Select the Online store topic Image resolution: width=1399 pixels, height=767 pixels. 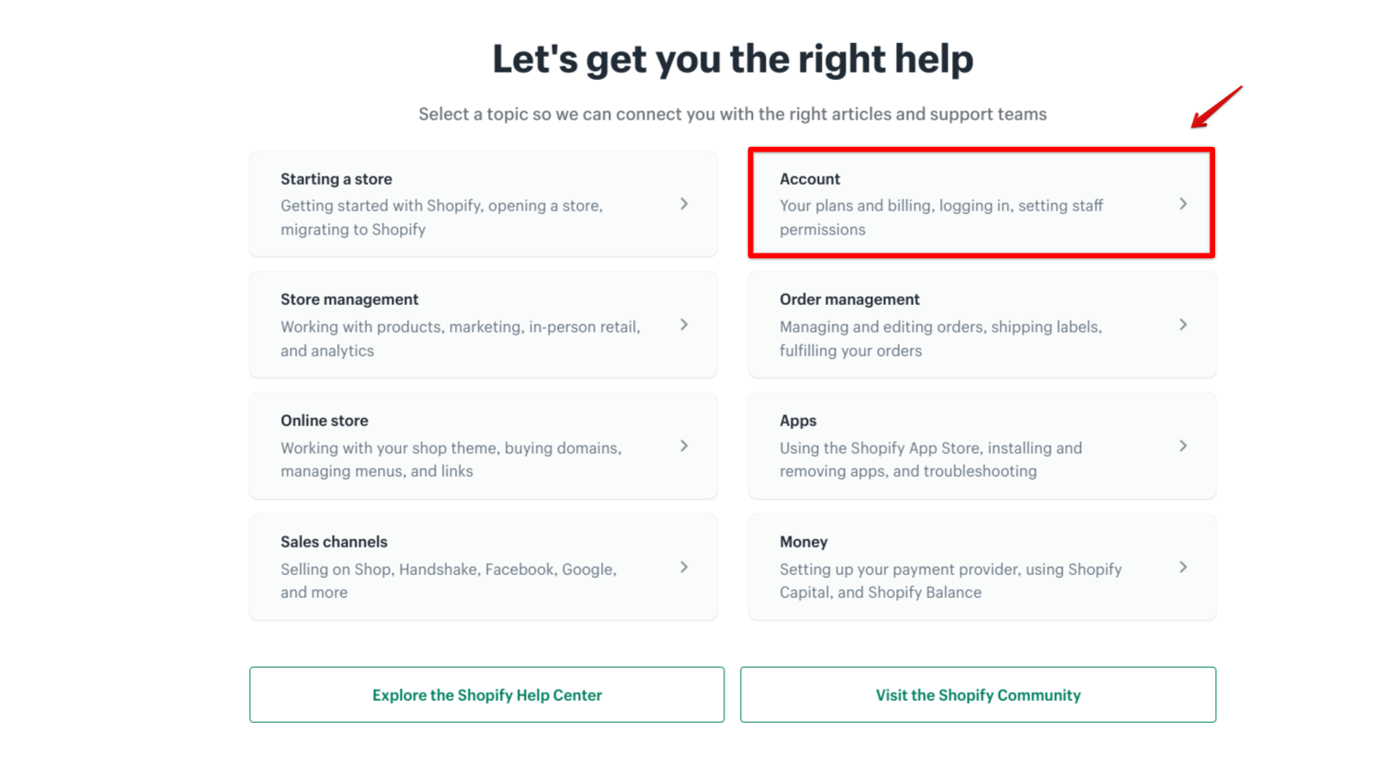pyautogui.click(x=324, y=421)
